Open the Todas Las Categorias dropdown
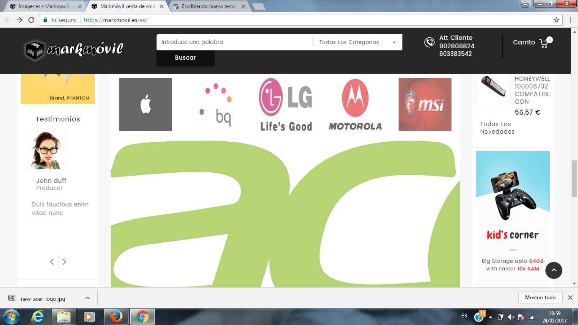578x325 pixels. pos(358,42)
